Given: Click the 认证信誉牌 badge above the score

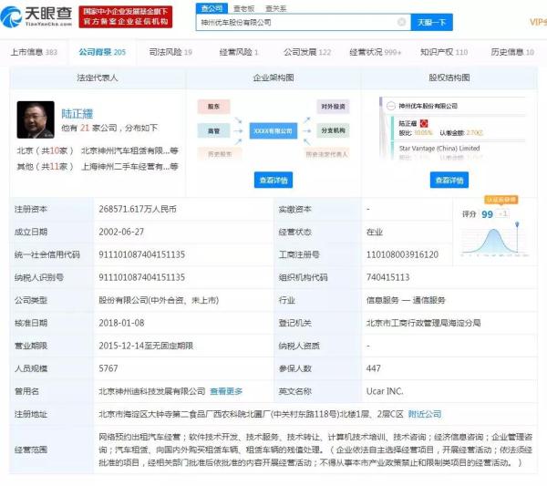Looking at the screenshot, I should [x=500, y=198].
